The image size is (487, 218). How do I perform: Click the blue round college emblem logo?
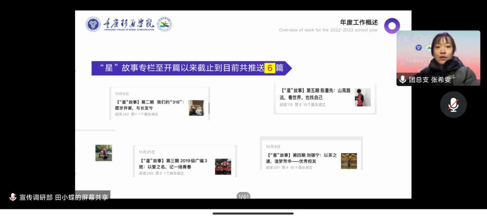click(93, 24)
